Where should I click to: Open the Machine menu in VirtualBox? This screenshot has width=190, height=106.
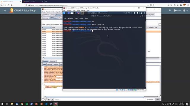(x=69, y=11)
